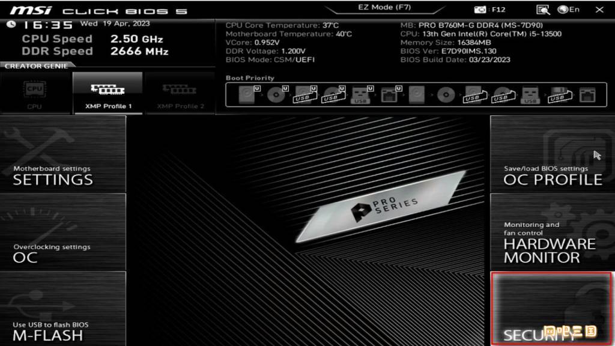Select legacy USB hard disk boot icon

[475, 94]
